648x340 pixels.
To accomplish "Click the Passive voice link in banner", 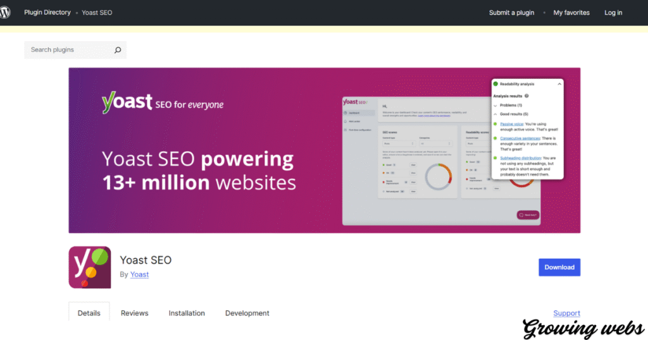I will [511, 124].
